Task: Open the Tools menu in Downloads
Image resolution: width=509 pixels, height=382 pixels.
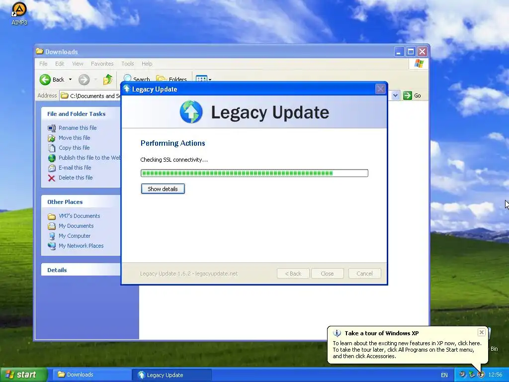Action: pyautogui.click(x=128, y=64)
